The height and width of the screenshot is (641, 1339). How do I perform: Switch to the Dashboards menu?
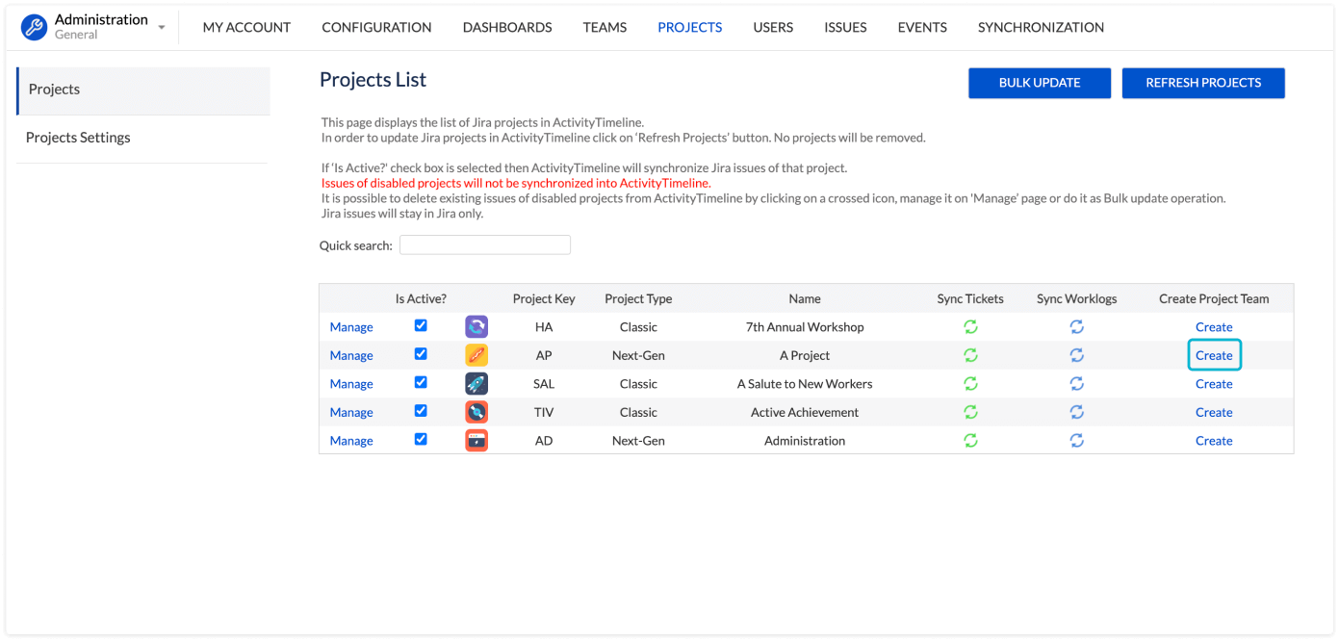pyautogui.click(x=507, y=27)
